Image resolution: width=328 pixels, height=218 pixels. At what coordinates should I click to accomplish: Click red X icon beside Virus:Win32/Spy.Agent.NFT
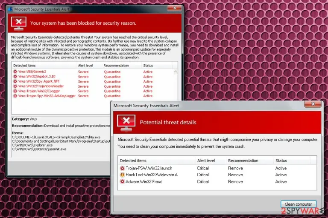coord(15,81)
